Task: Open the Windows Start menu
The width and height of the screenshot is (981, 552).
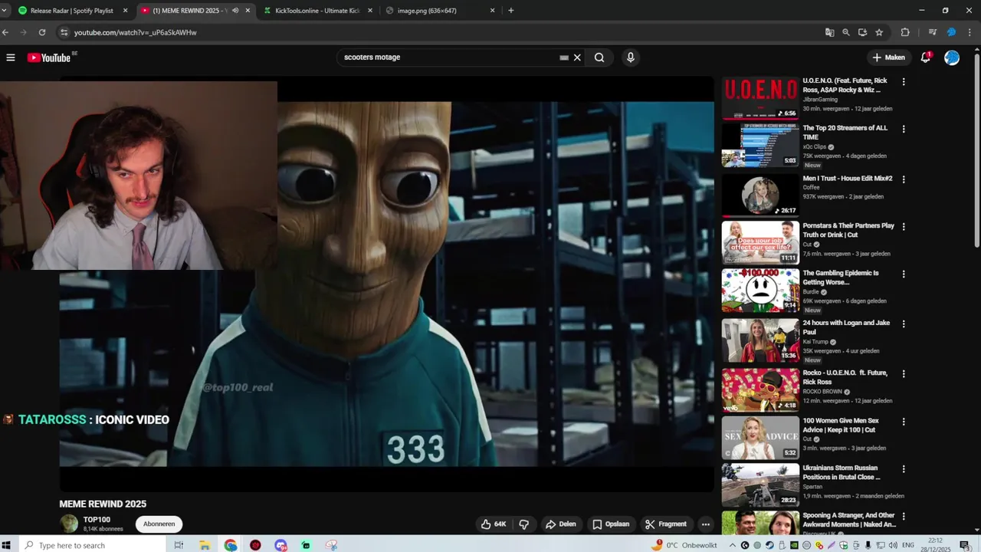Action: [x=7, y=545]
